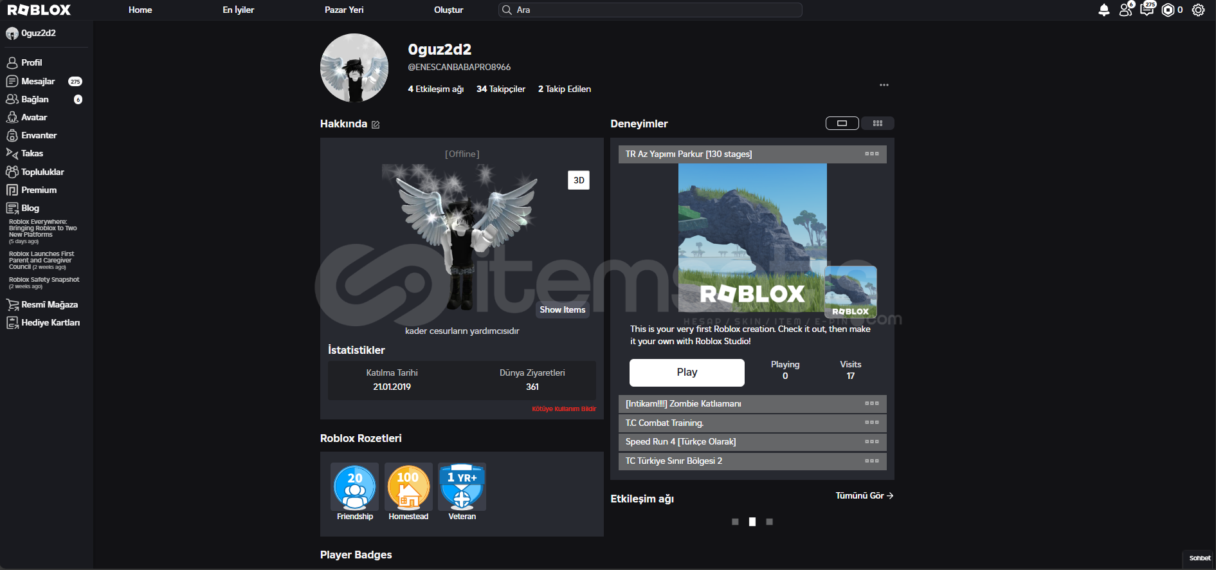Open the 2 Takip Edilen link
The height and width of the screenshot is (570, 1216).
[565, 89]
